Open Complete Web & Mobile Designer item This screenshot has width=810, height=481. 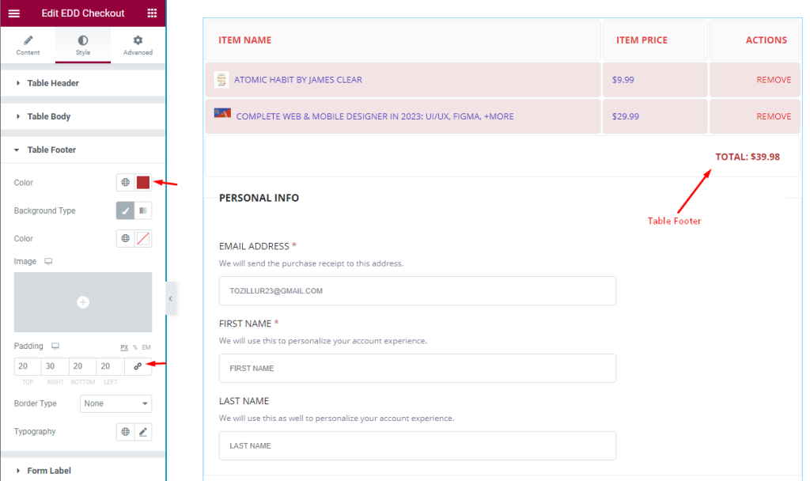374,116
